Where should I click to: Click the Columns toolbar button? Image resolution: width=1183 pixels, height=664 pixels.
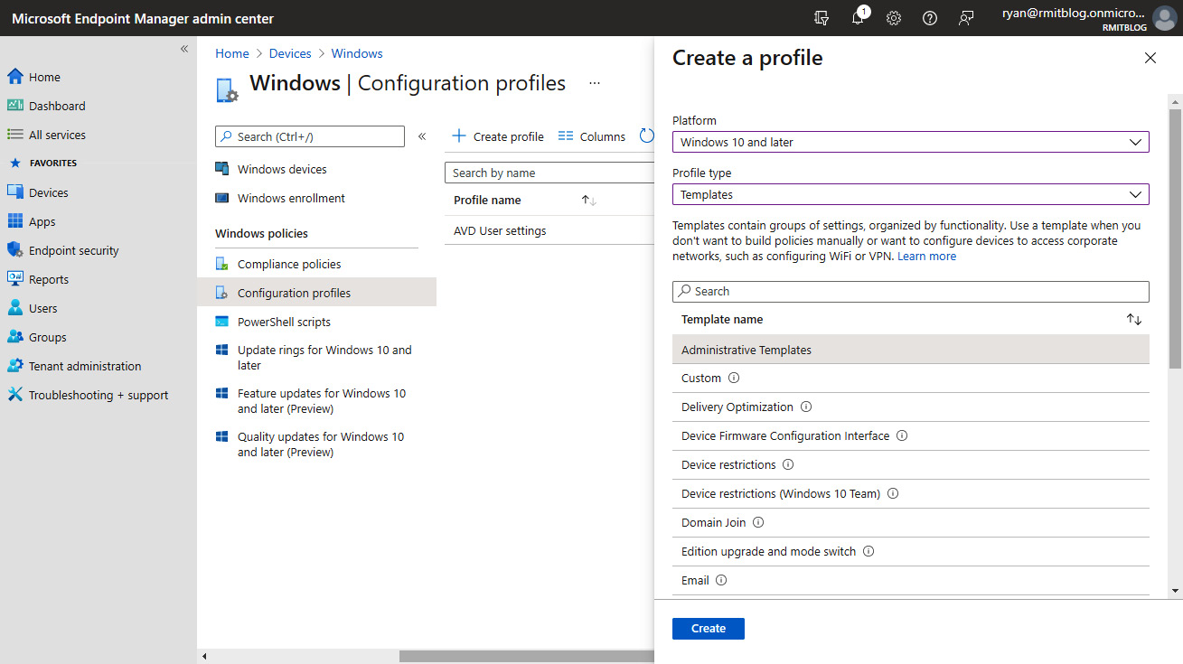592,136
